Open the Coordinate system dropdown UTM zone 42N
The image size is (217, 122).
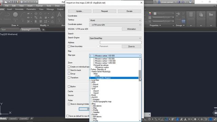coord(115,25)
